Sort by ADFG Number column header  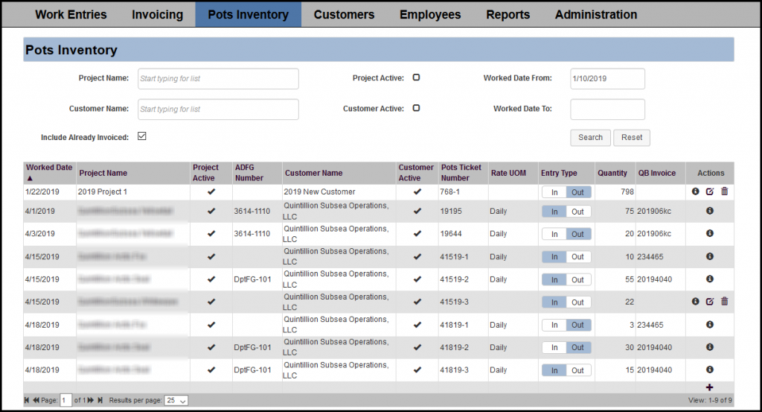[x=249, y=173]
